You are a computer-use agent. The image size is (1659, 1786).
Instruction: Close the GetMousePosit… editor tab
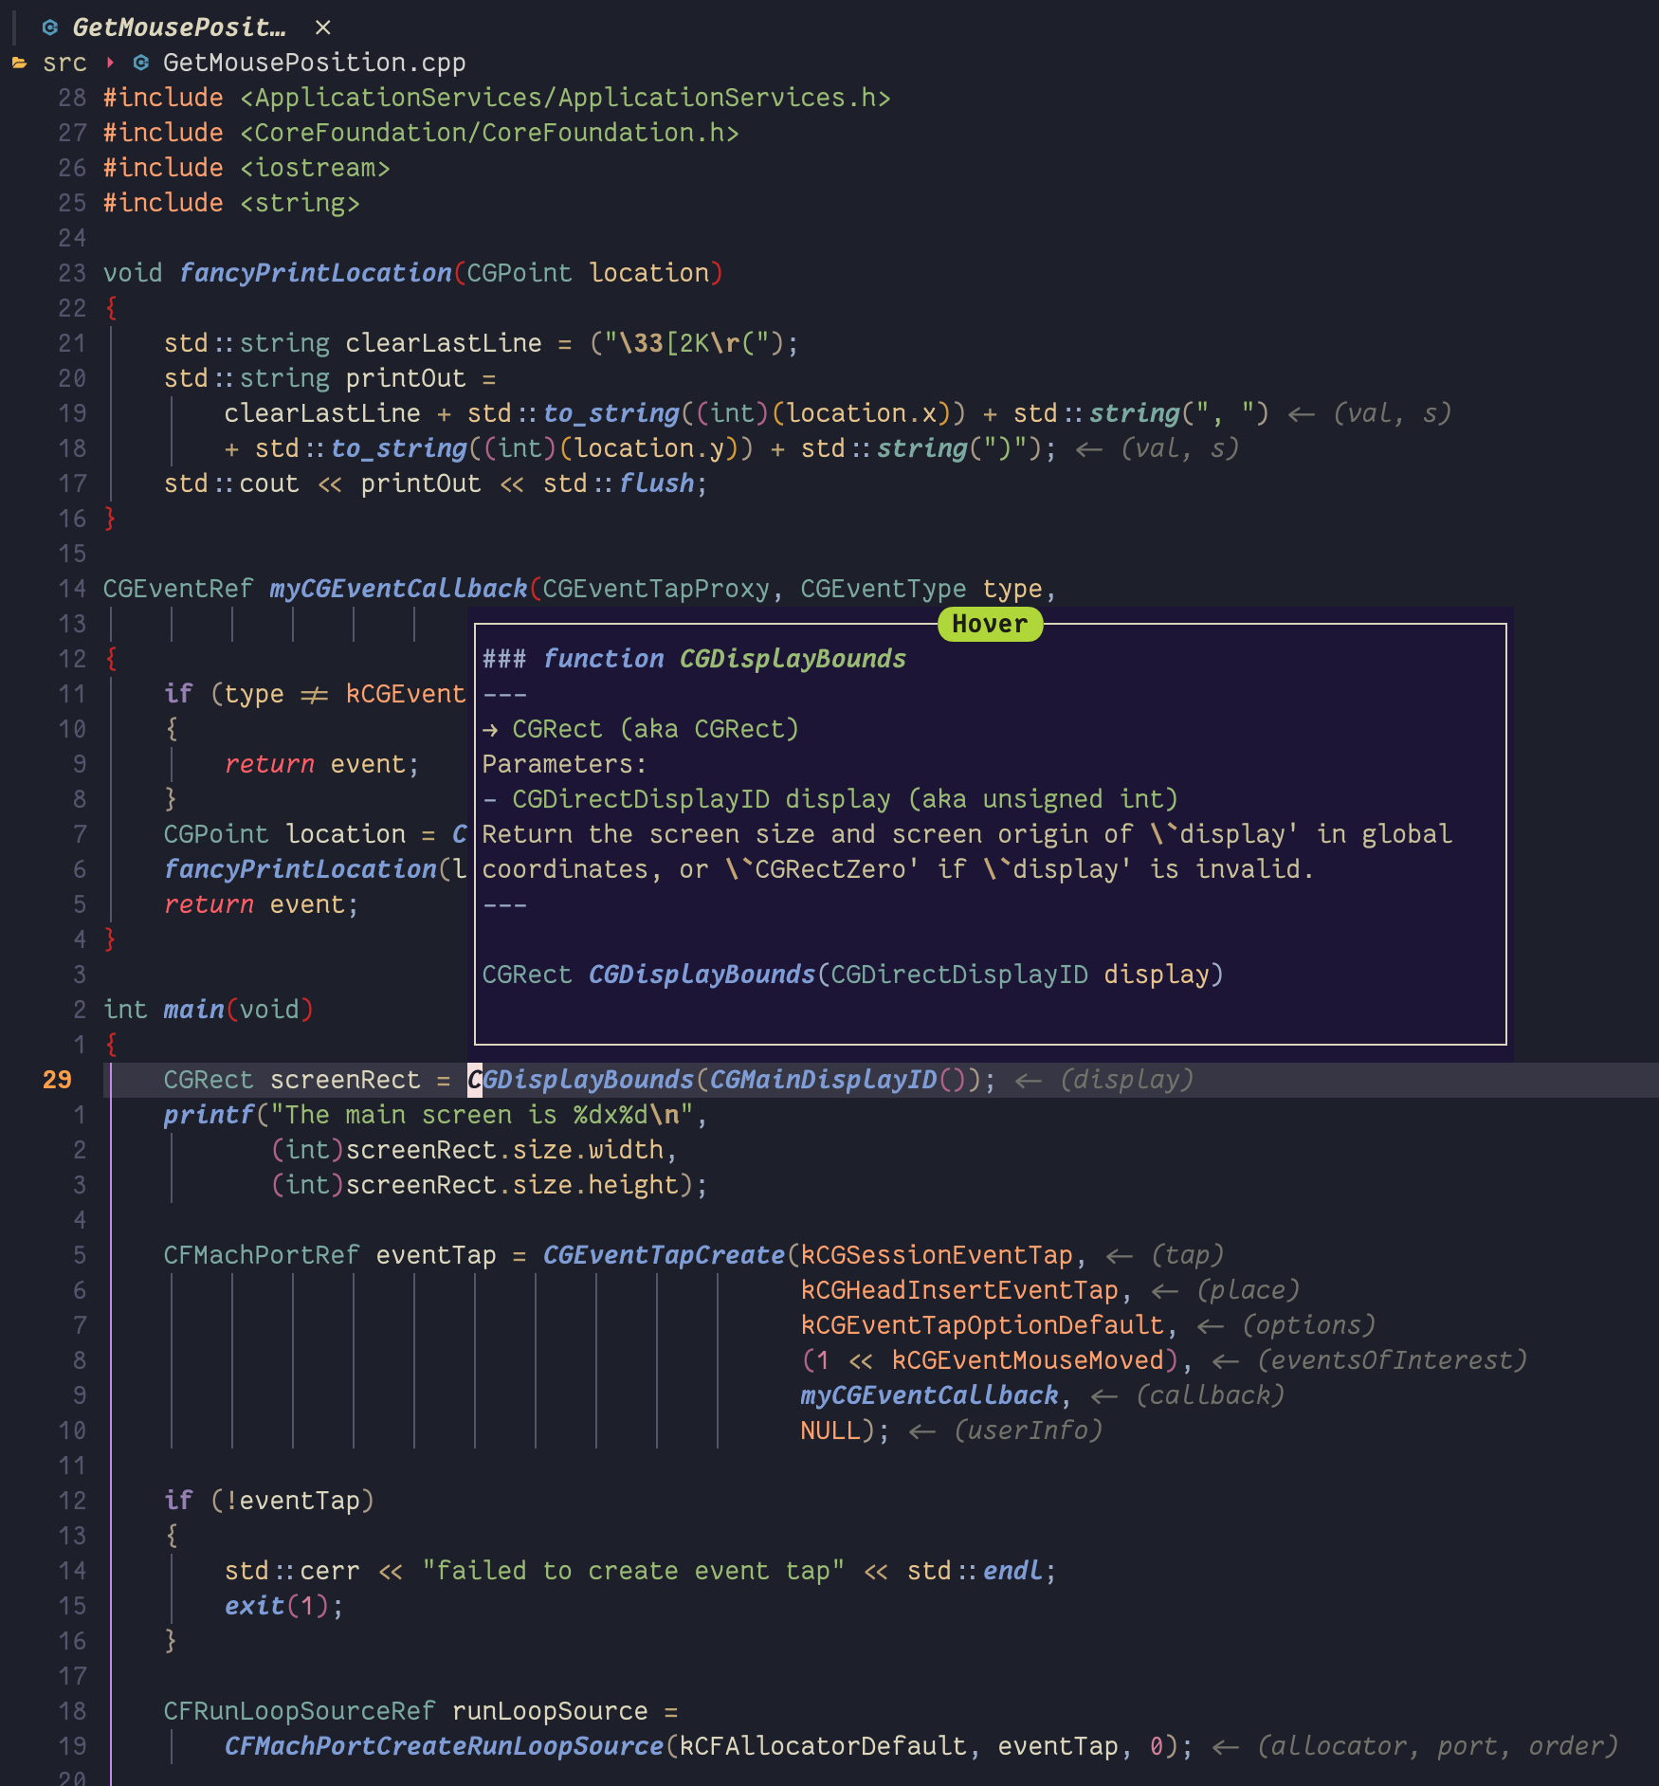[x=322, y=27]
